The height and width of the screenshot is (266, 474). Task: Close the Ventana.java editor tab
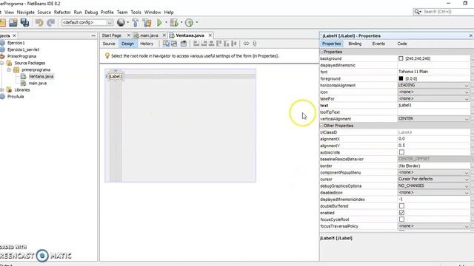pos(210,35)
